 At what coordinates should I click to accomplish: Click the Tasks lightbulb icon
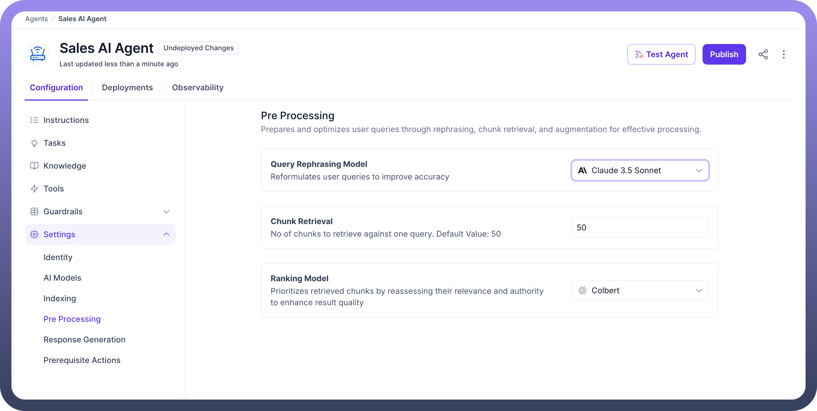click(x=34, y=143)
